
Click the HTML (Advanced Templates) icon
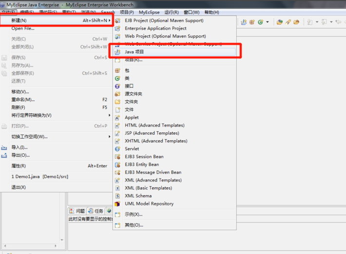point(117,126)
